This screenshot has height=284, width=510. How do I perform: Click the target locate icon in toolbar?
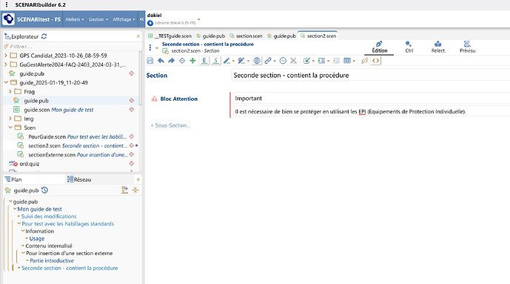tap(182, 61)
